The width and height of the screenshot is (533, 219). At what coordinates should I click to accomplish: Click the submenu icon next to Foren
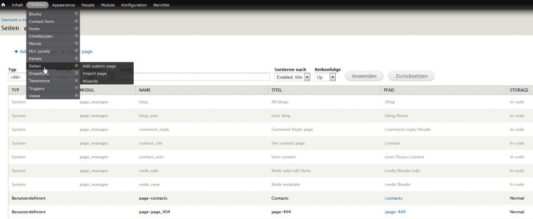77,29
